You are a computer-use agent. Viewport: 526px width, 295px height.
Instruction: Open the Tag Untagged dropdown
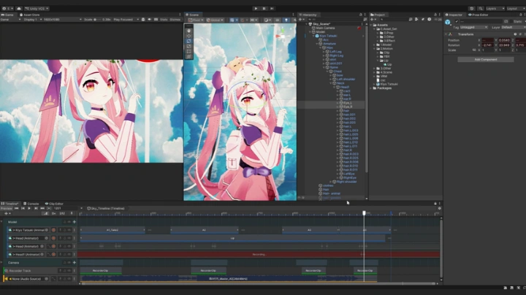click(x=473, y=27)
